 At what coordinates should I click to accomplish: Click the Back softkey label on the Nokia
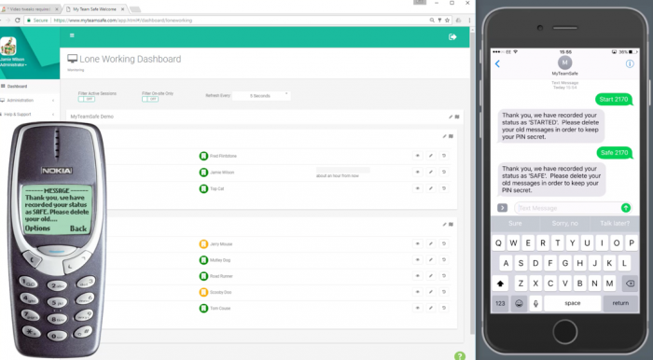pyautogui.click(x=78, y=228)
